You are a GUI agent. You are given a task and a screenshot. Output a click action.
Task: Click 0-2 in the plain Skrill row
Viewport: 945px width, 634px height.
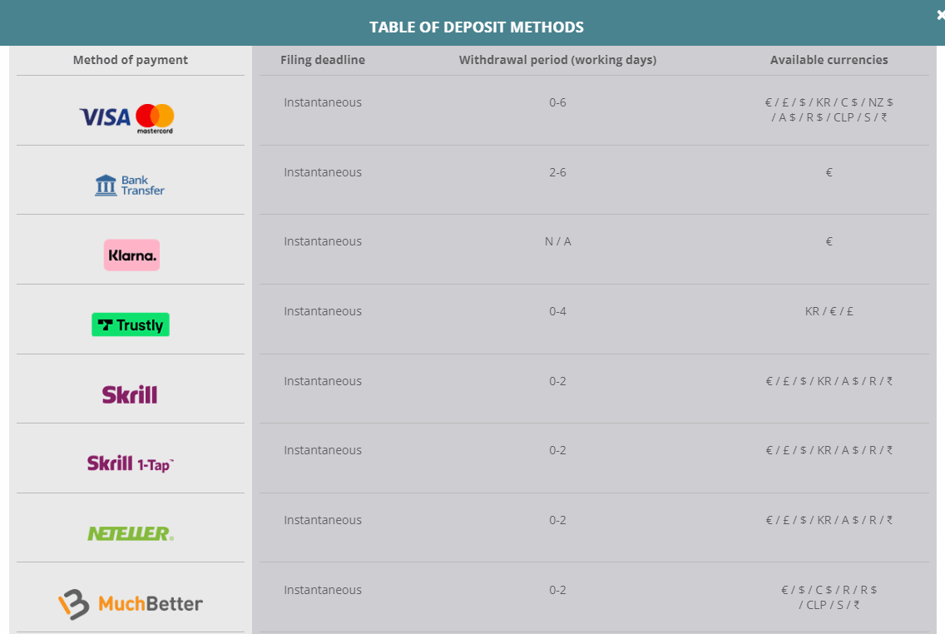(557, 381)
